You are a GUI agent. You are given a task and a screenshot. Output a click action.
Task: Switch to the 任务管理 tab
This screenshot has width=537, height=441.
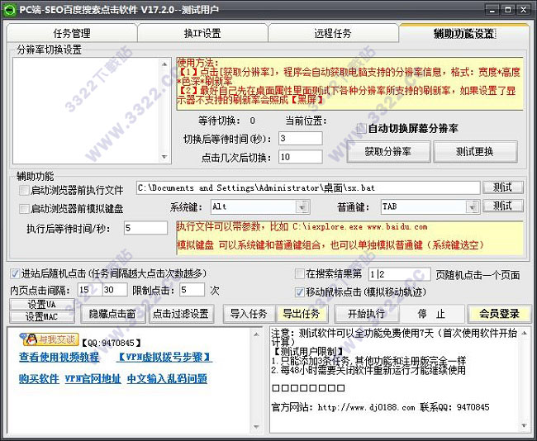coord(72,33)
